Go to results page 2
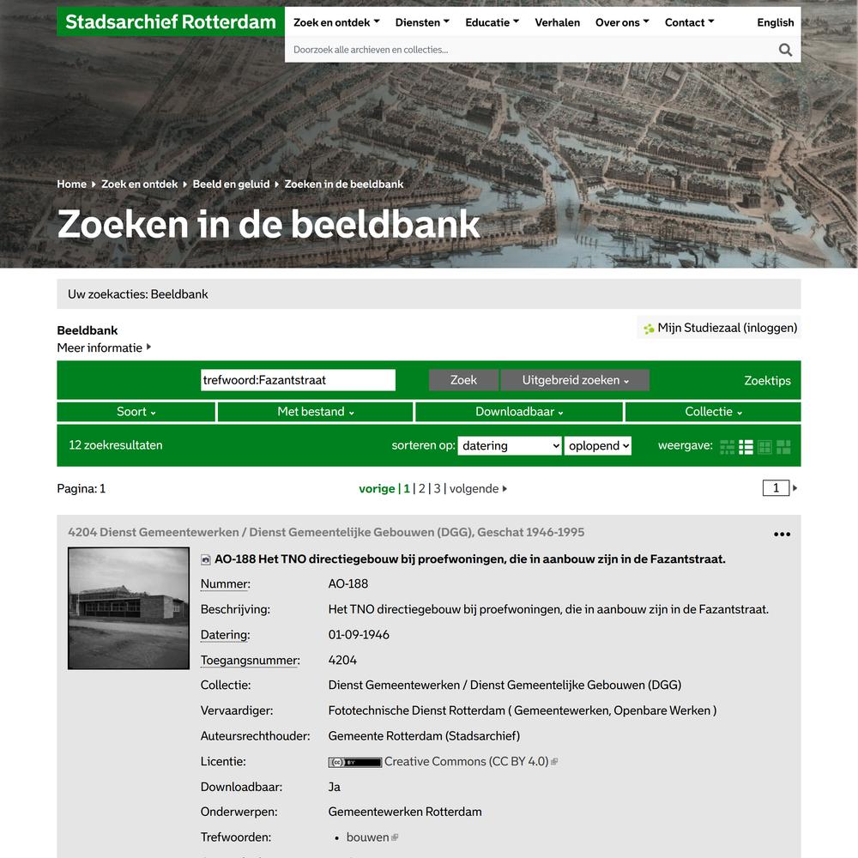The height and width of the screenshot is (858, 858). (422, 488)
